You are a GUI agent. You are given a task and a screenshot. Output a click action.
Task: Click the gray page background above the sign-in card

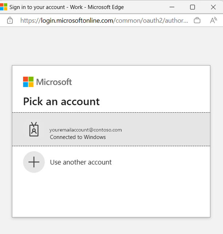pyautogui.click(x=111, y=45)
